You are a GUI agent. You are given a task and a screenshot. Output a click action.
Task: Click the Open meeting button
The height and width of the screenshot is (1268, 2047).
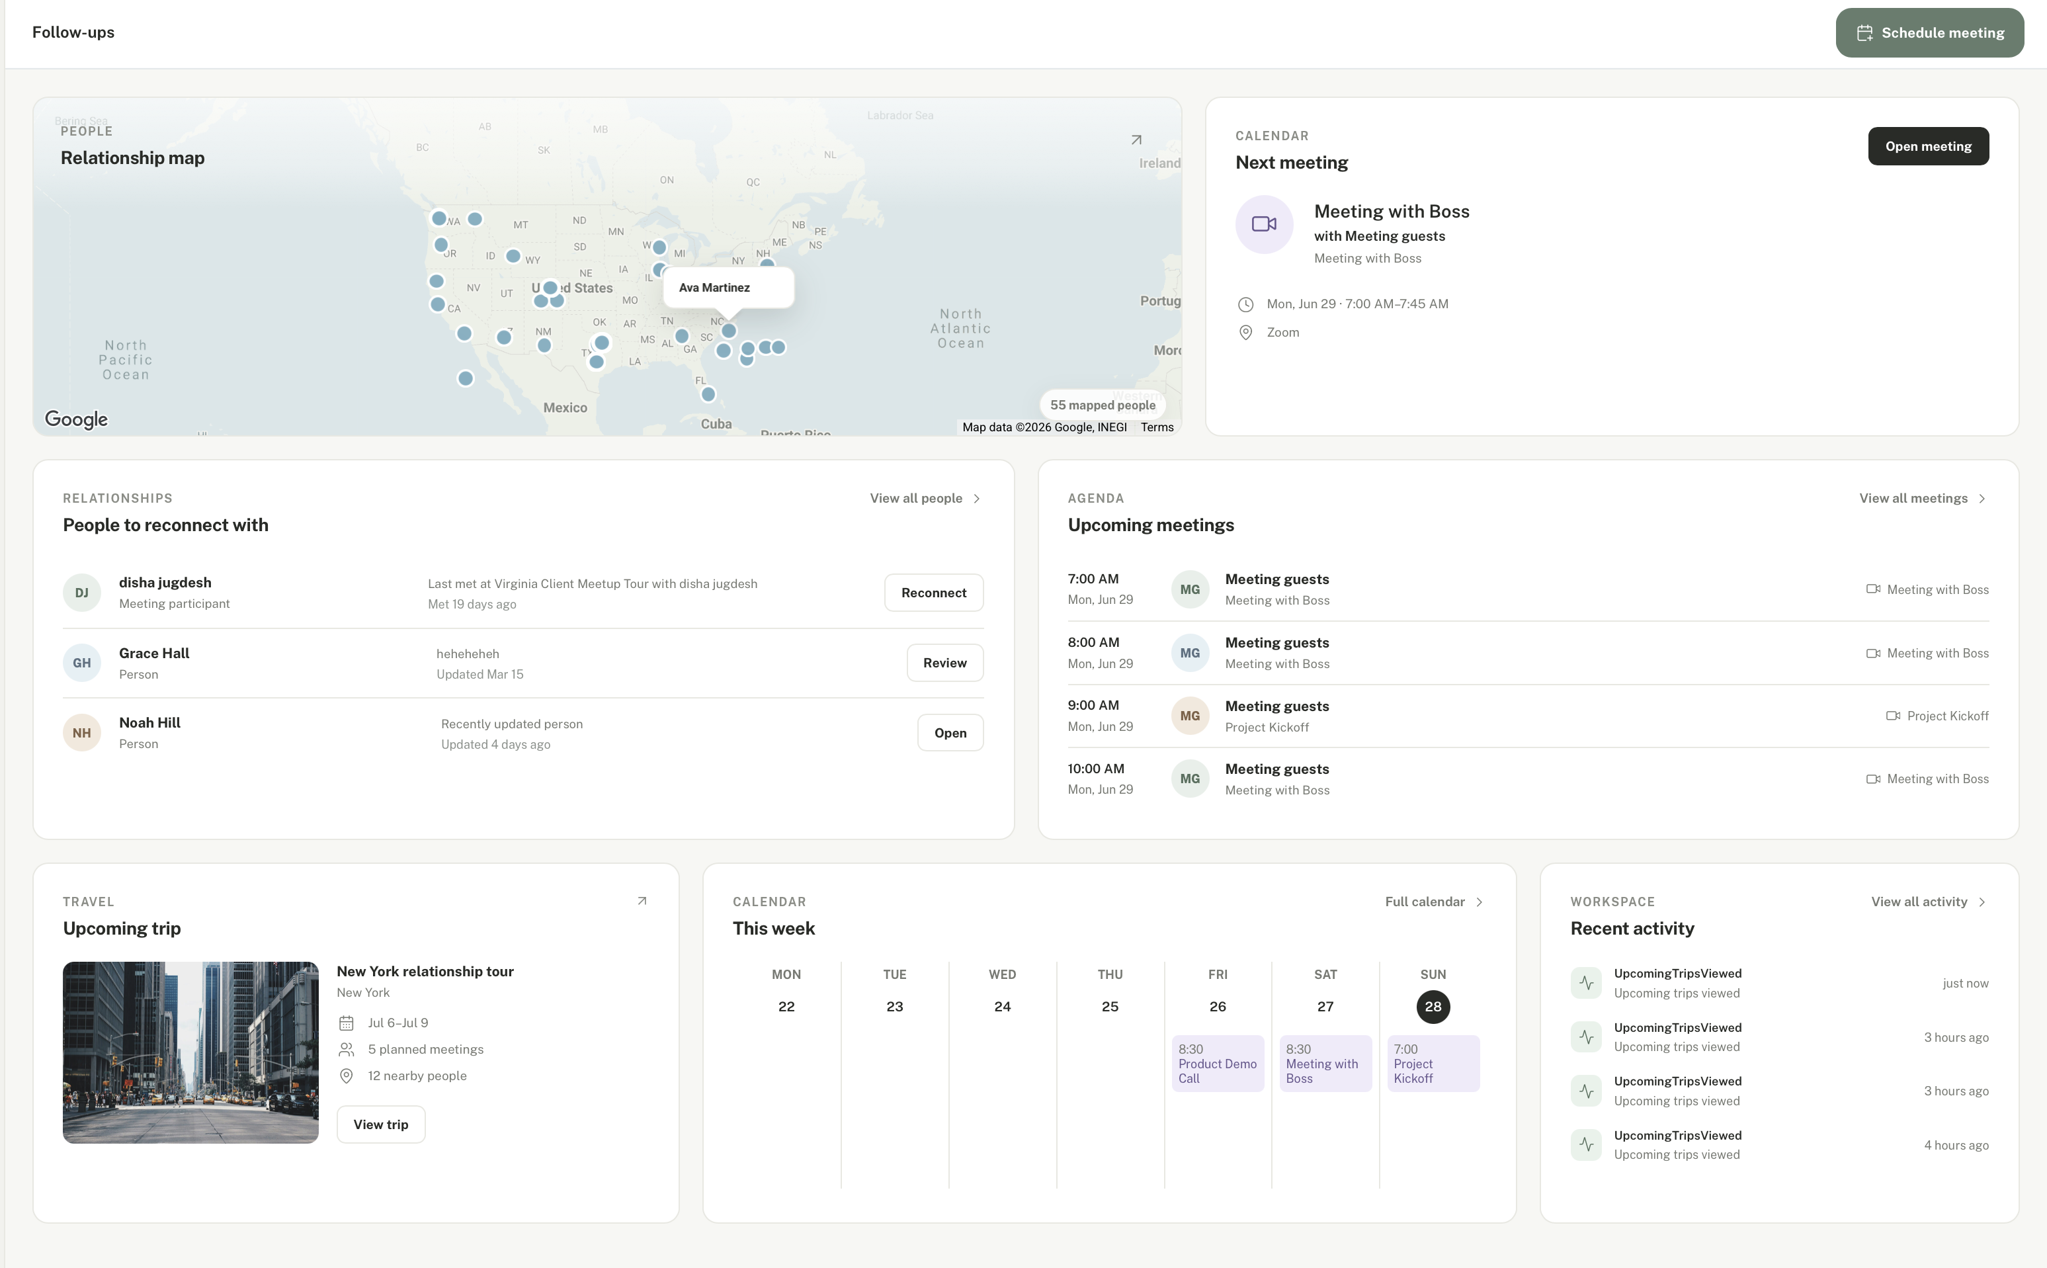click(1928, 146)
